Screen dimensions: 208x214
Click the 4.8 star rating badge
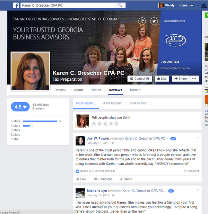pos(20,107)
